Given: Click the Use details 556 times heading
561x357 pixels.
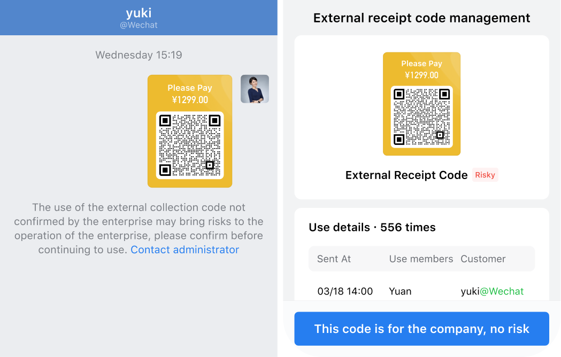Looking at the screenshot, I should 372,227.
